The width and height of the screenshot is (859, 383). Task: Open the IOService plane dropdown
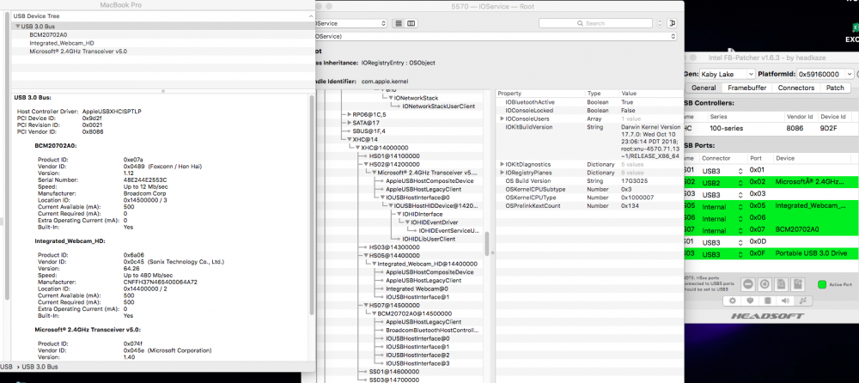click(350, 23)
